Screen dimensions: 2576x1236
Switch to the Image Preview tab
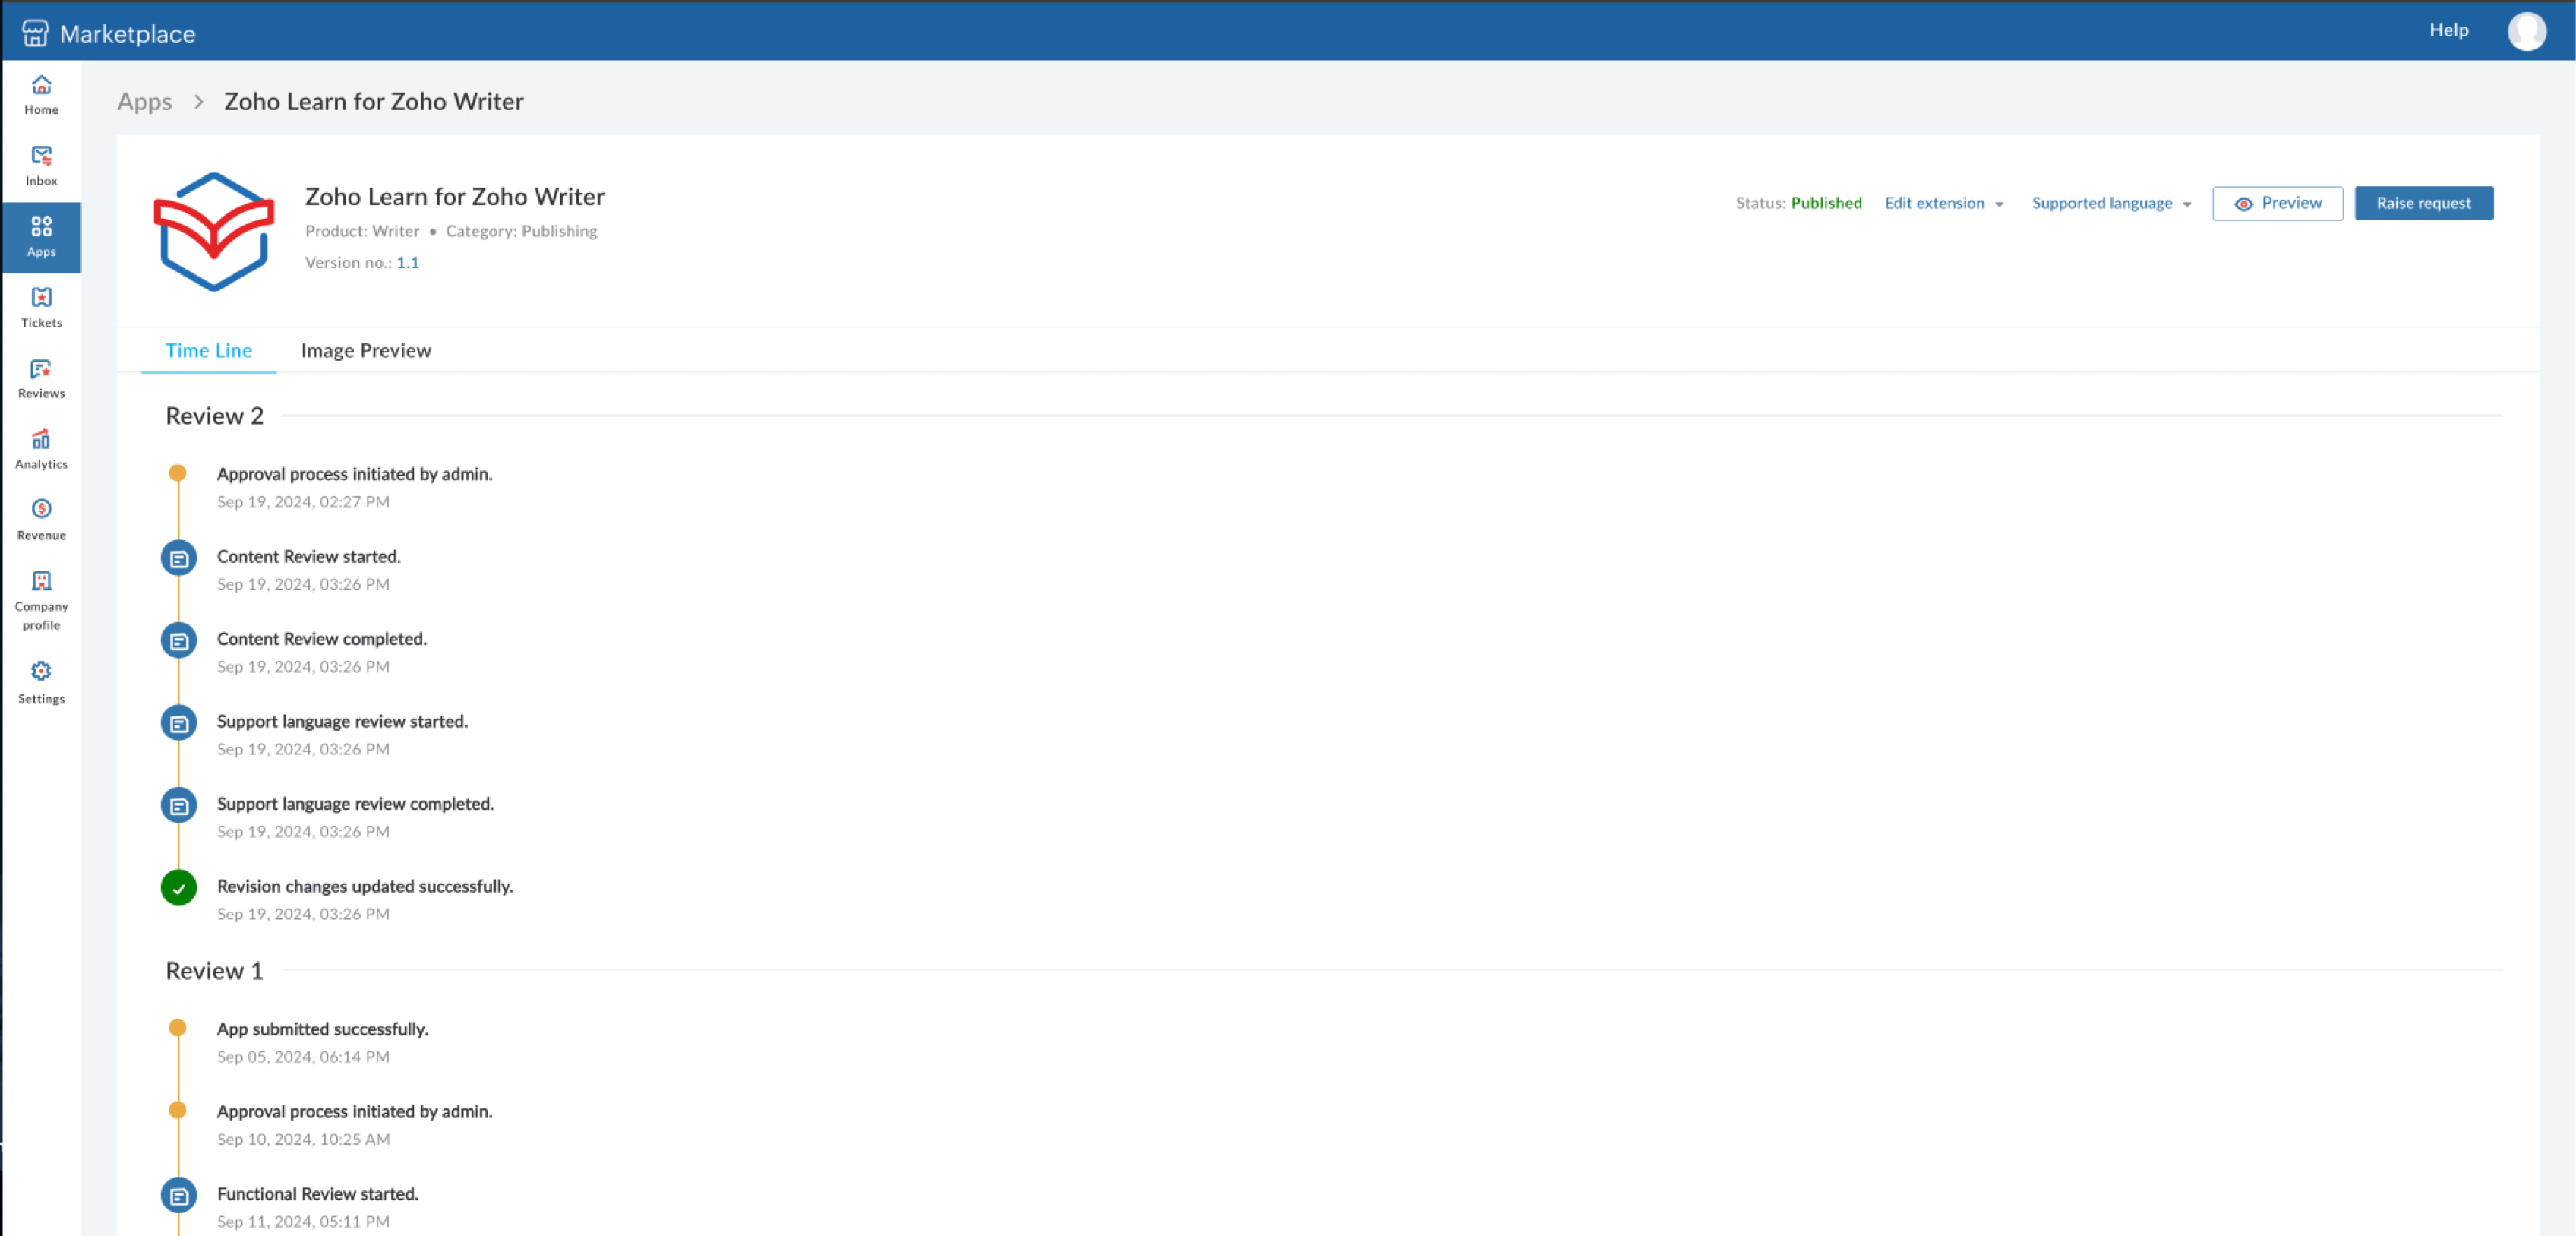pos(366,351)
